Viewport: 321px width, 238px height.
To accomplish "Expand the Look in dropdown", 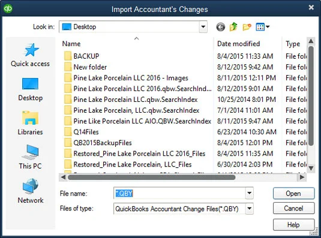I will [x=203, y=27].
